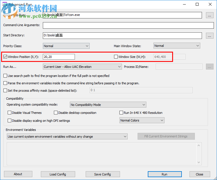Check Disable display scaling on high DPI
The image size is (217, 180).
click(10, 120)
